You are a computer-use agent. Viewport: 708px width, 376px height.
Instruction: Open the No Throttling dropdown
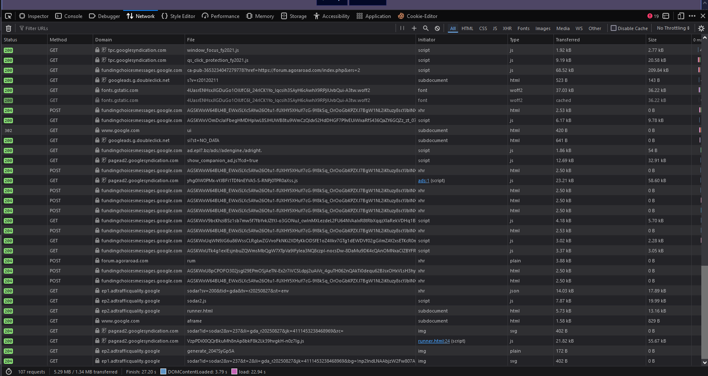coord(673,28)
